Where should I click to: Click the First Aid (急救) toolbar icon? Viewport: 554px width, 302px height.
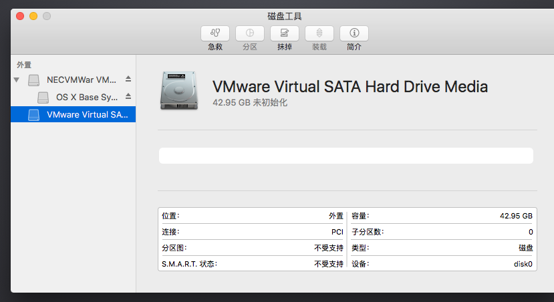[215, 33]
